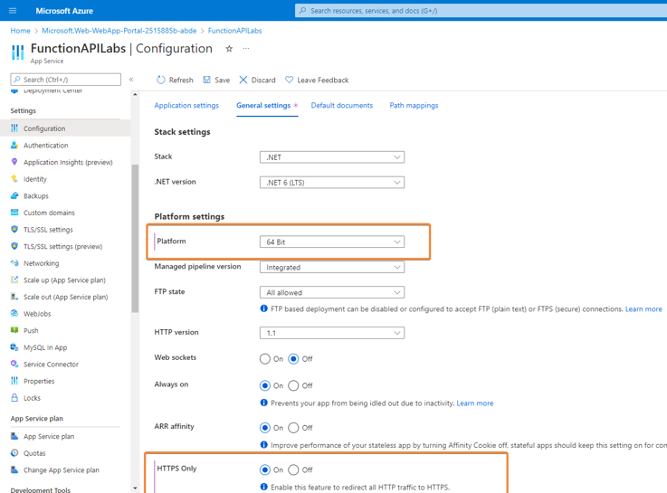This screenshot has height=493, width=667.
Task: Click the Discard X icon
Action: 243,80
